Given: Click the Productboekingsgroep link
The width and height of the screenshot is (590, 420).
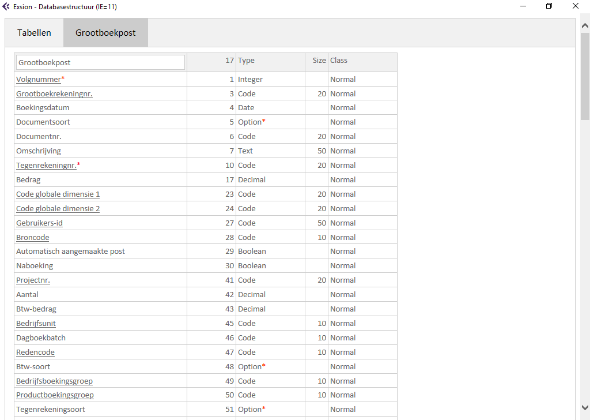Looking at the screenshot, I should tap(55, 395).
